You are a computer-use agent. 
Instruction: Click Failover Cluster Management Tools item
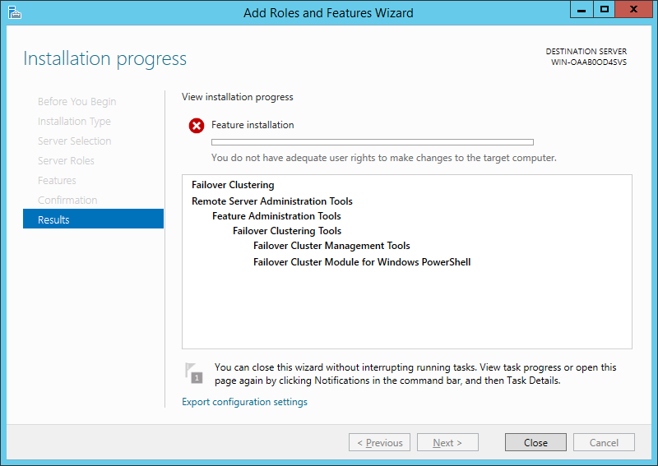(x=331, y=246)
